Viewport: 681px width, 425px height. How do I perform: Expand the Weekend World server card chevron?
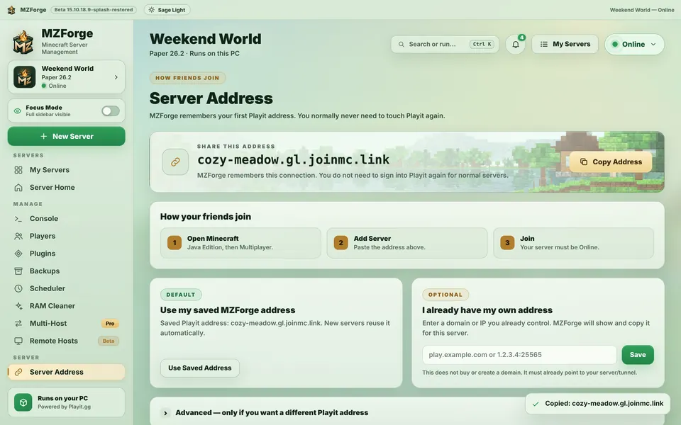pos(116,77)
